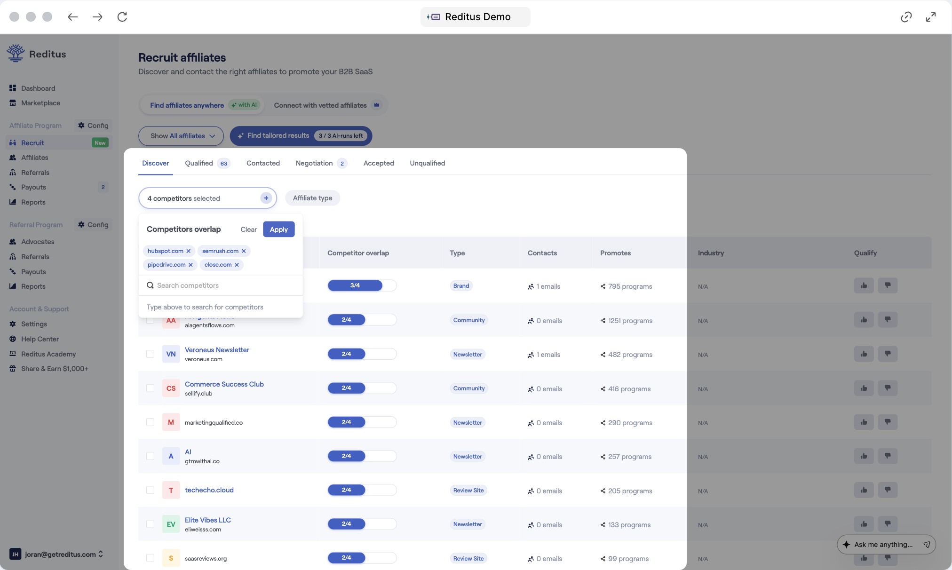Select Commerce Success Club checkbox

click(x=150, y=388)
